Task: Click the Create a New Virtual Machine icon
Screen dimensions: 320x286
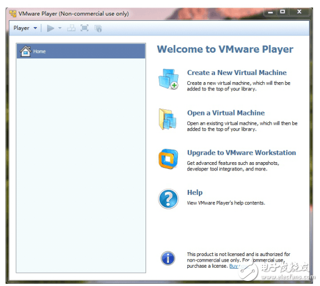Action: 168,79
